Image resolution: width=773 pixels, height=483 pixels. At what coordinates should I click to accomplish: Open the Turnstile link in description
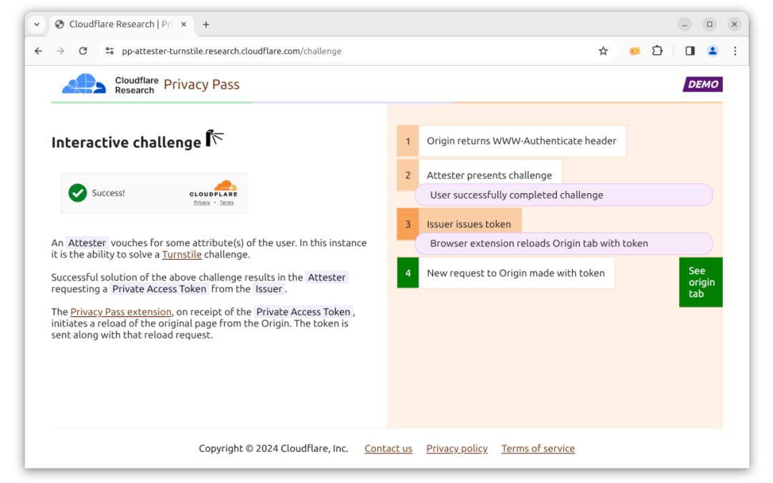(x=182, y=254)
